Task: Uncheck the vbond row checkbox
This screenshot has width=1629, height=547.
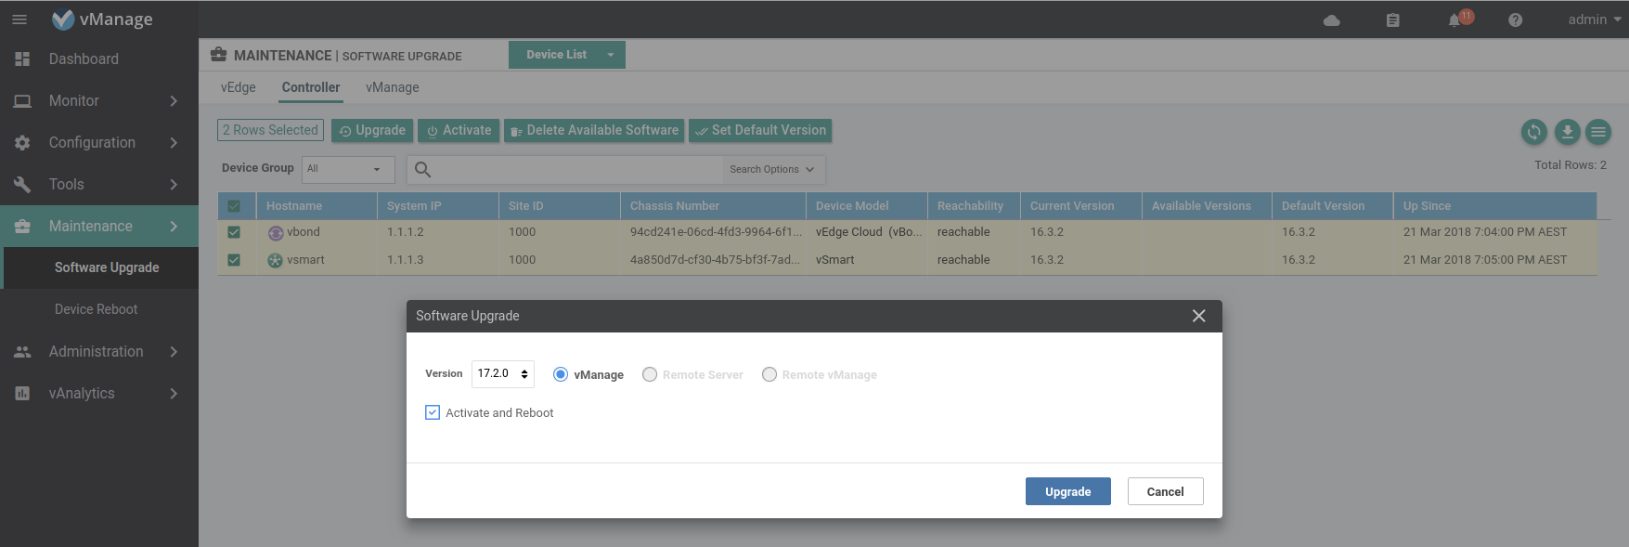Action: [234, 232]
